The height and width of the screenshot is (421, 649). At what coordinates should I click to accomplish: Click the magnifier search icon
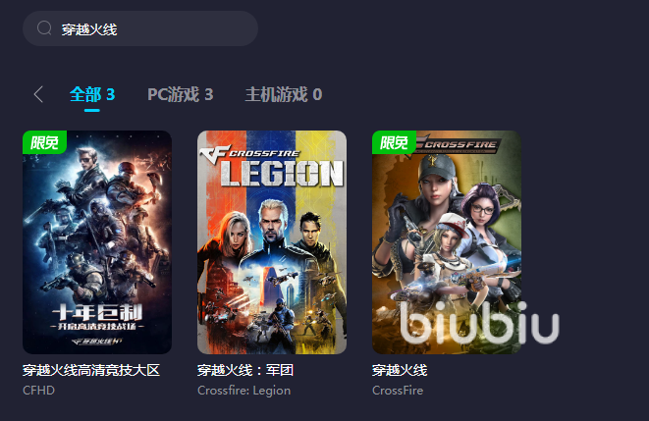(44, 28)
